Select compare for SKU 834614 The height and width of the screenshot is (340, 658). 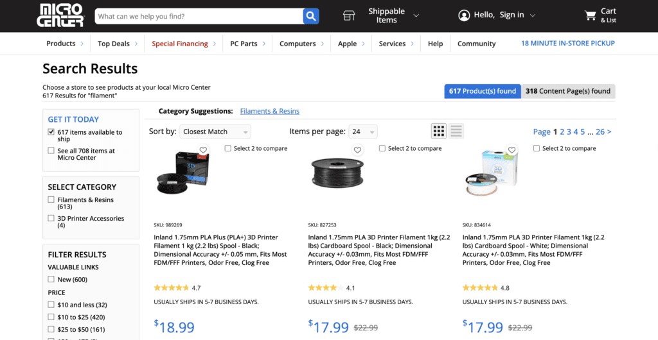[537, 148]
